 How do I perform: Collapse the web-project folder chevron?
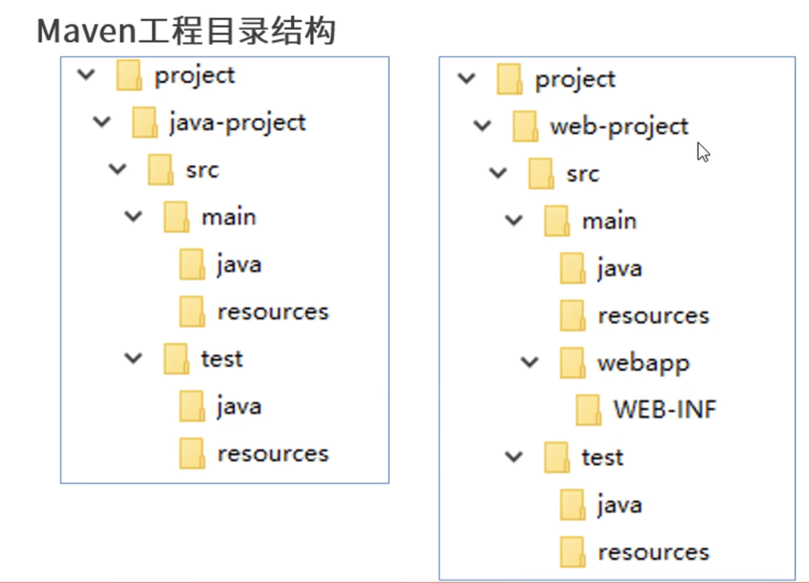482,126
